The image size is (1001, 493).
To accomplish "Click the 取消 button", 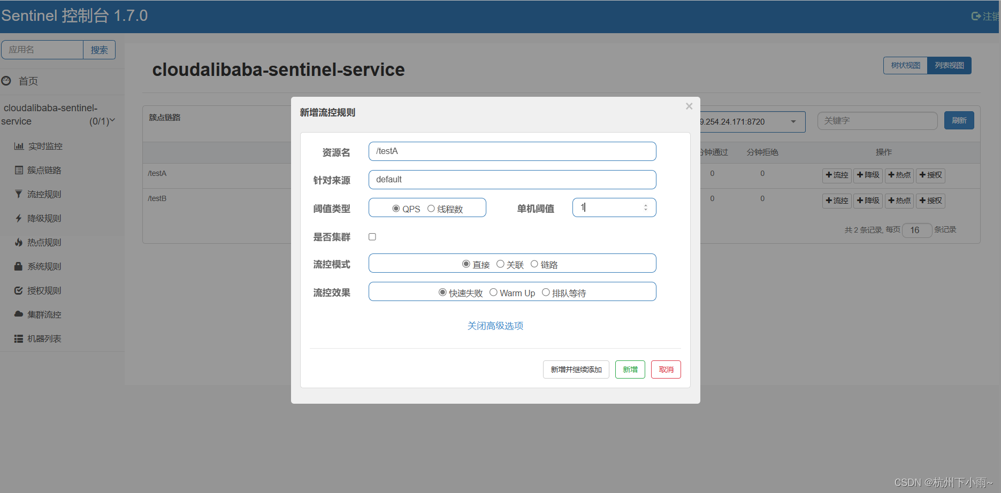I will click(x=666, y=369).
